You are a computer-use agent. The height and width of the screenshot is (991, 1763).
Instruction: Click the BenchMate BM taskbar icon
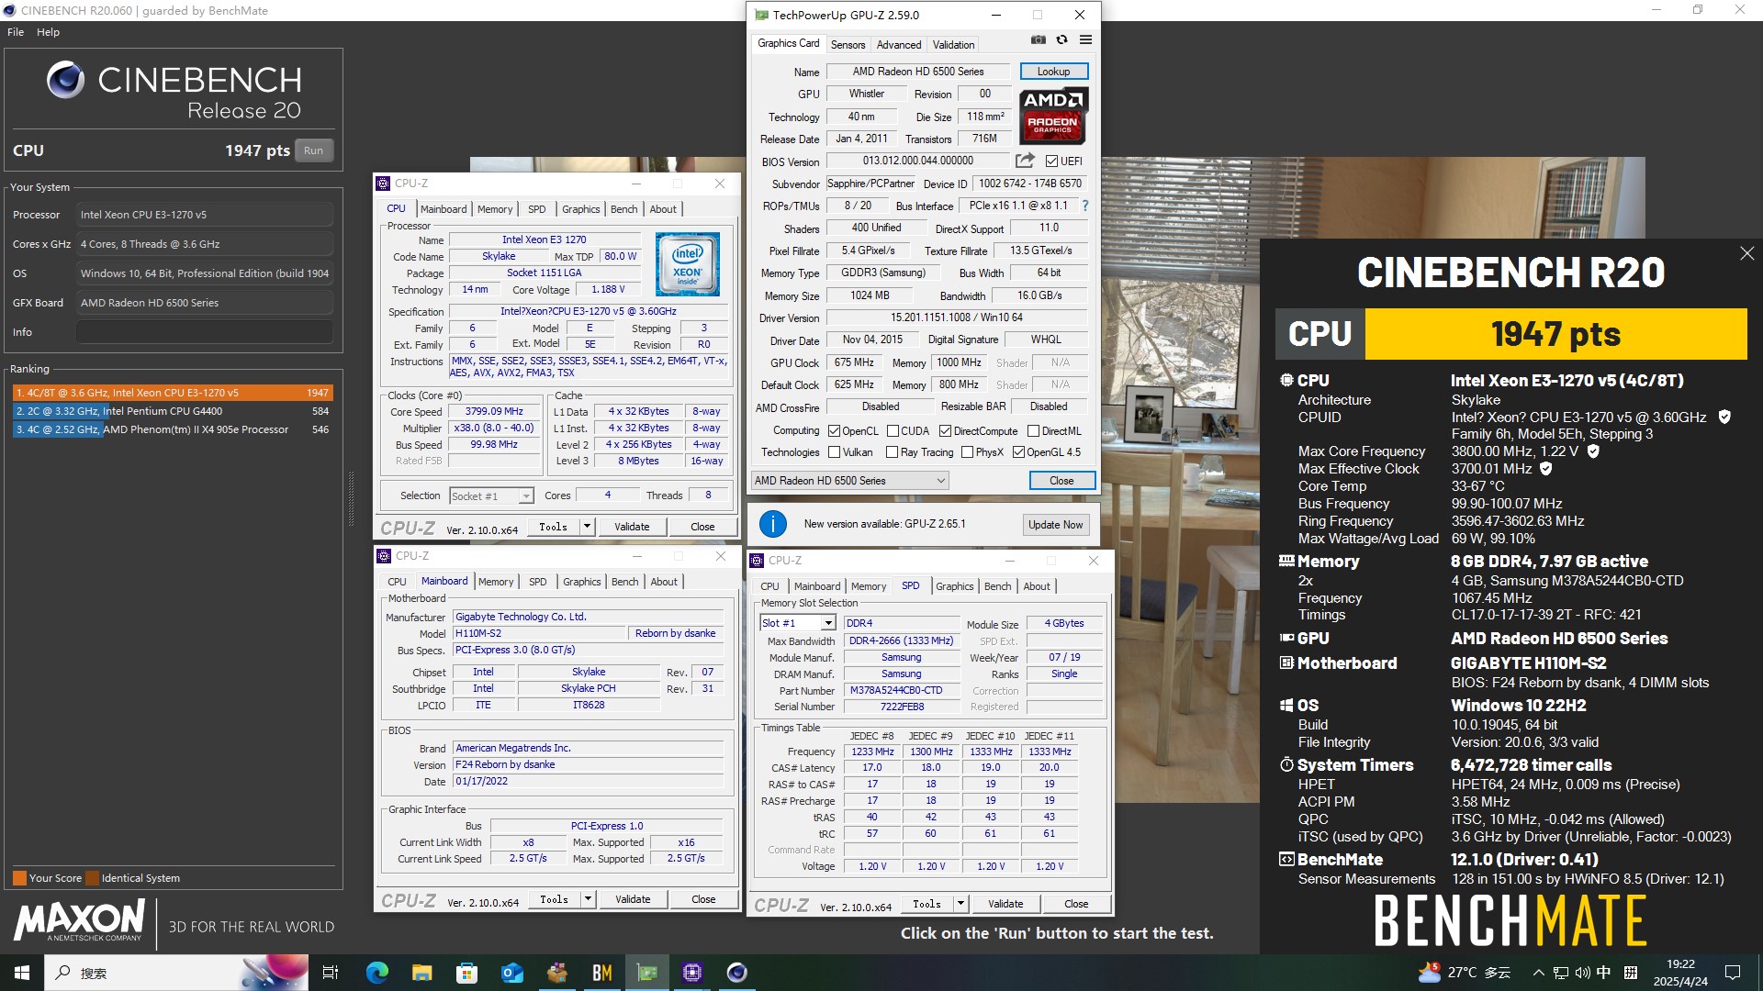602,973
